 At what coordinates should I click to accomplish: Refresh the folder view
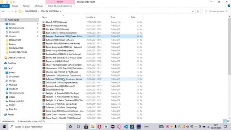pyautogui.click(x=198, y=11)
